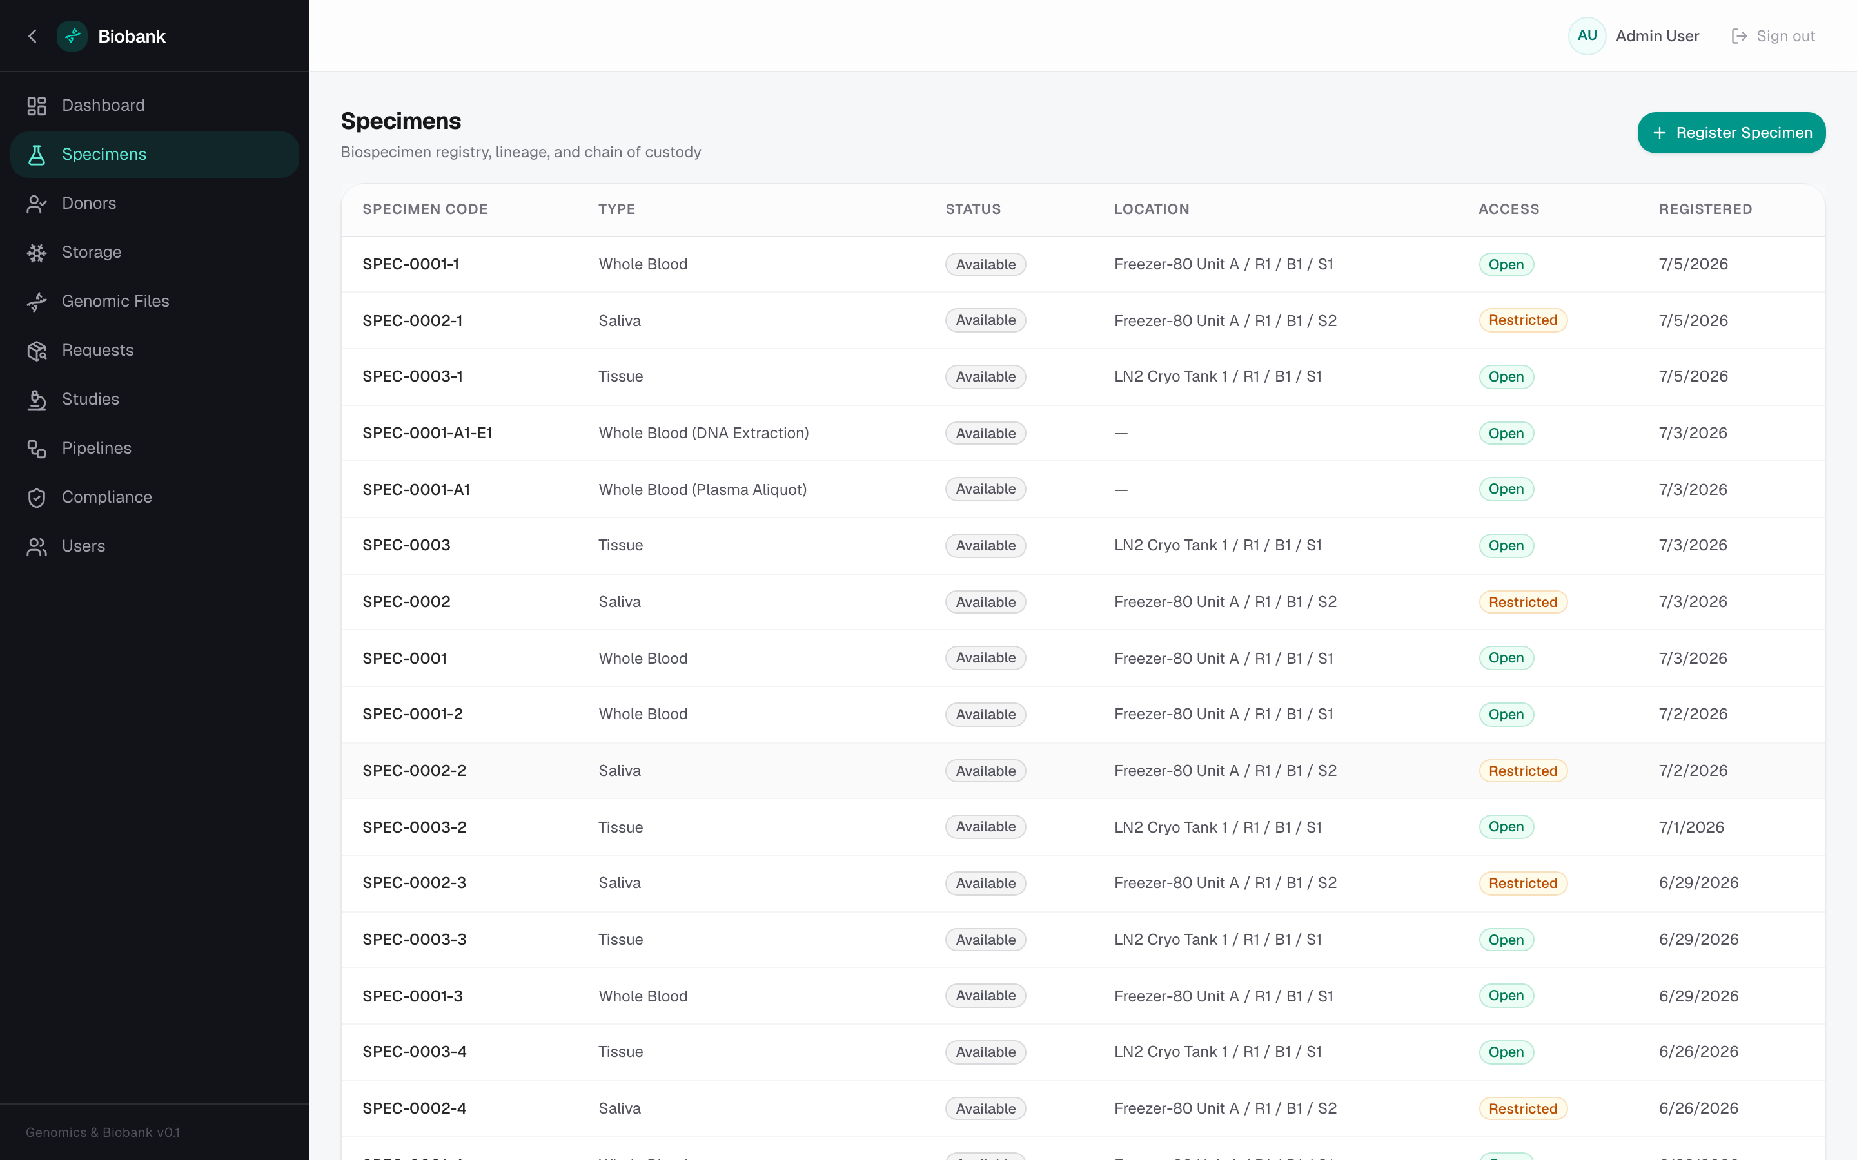Screen dimensions: 1857x1160
Task: Click the 7/1/2026 registered date
Action: (1691, 827)
